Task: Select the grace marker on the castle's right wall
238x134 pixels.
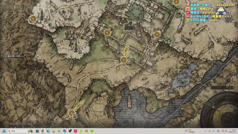Action: click(157, 35)
